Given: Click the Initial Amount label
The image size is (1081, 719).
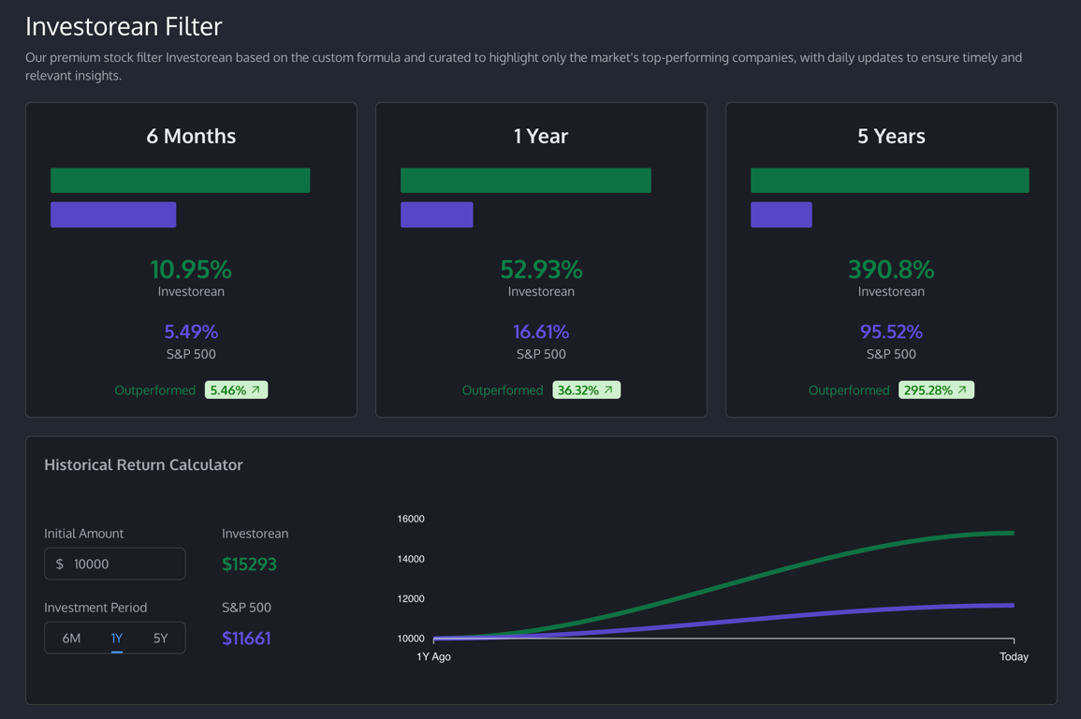Looking at the screenshot, I should pyautogui.click(x=83, y=534).
